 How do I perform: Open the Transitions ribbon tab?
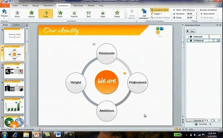coord(48,5)
